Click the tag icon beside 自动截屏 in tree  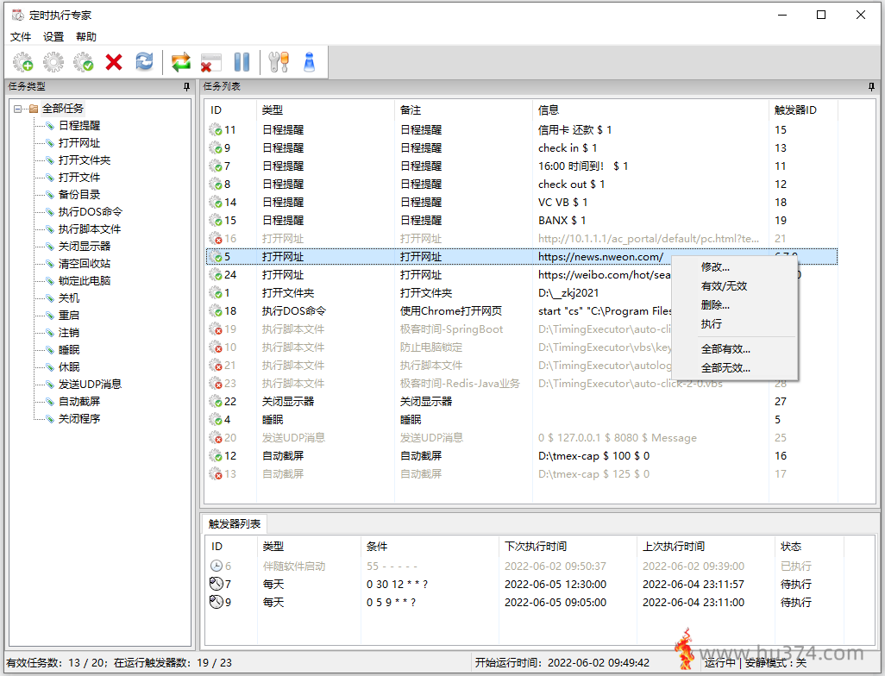(x=50, y=402)
